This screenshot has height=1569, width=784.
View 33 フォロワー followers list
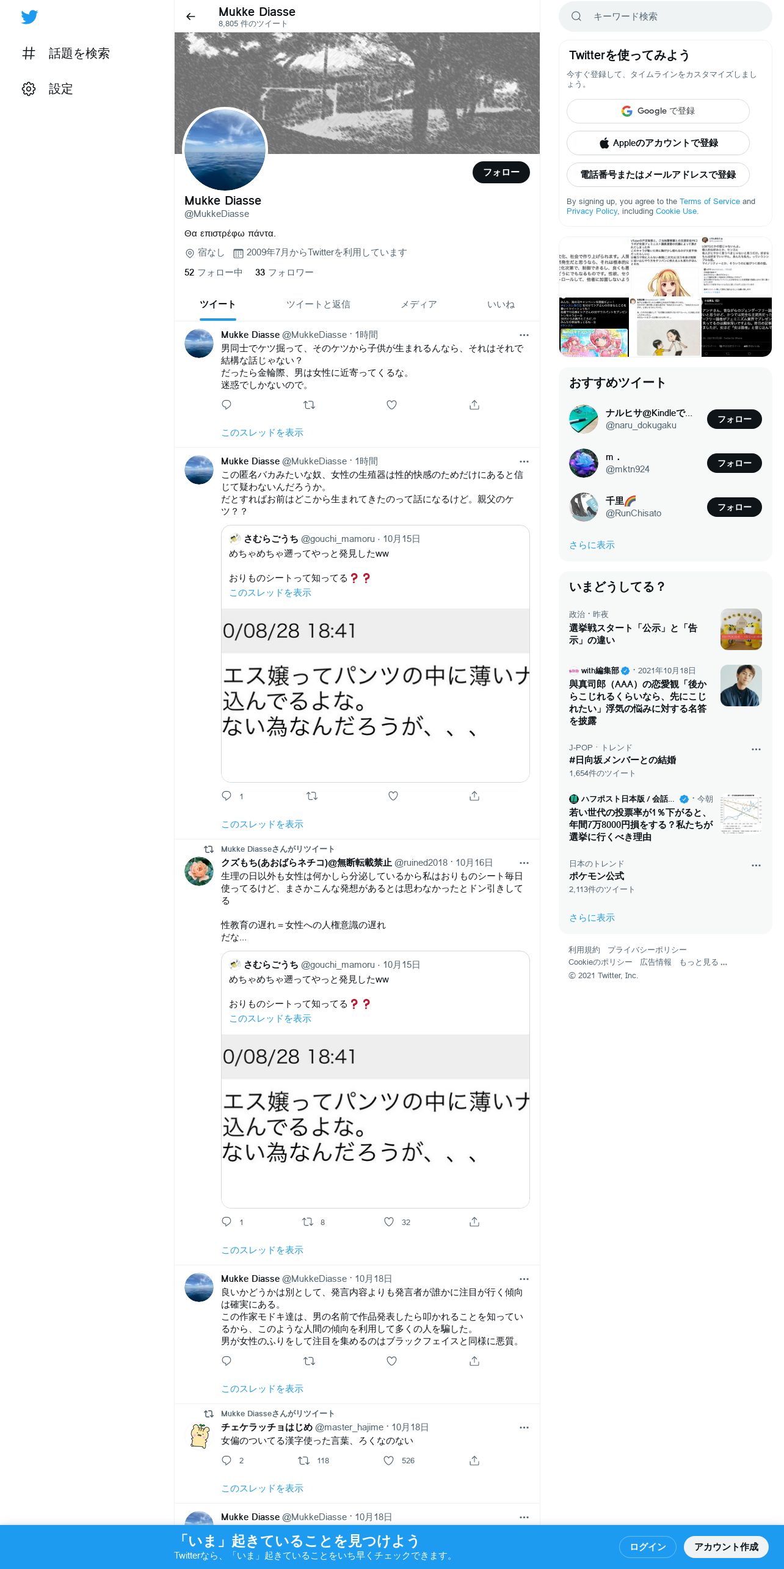tap(285, 272)
